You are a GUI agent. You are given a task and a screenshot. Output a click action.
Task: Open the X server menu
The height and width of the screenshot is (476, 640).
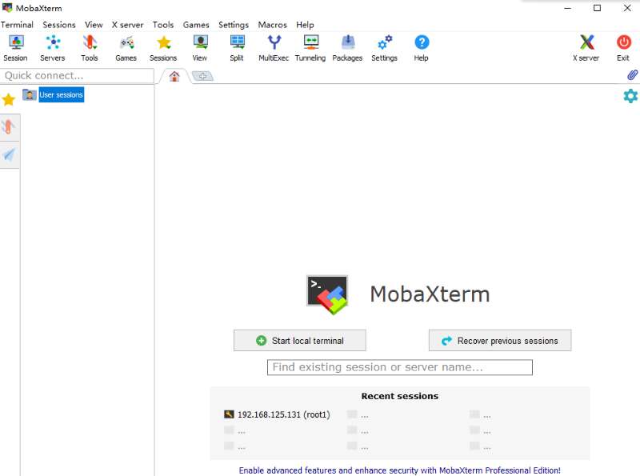(x=128, y=25)
